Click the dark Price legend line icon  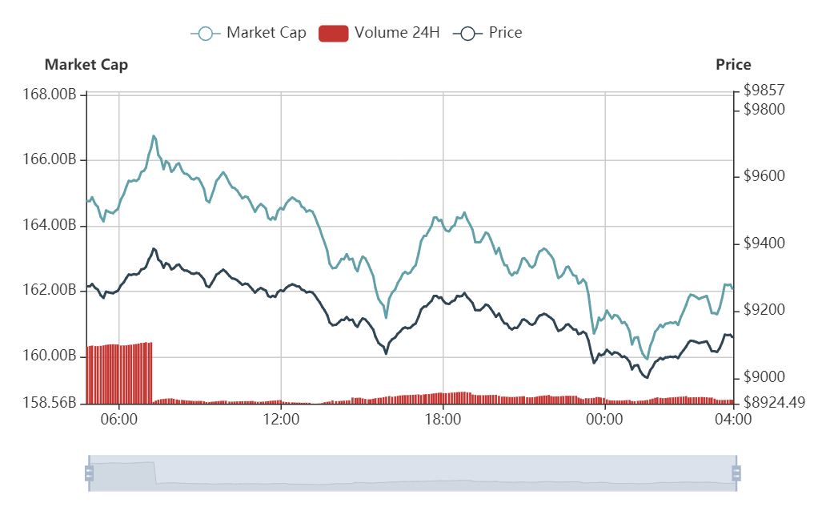pyautogui.click(x=467, y=33)
